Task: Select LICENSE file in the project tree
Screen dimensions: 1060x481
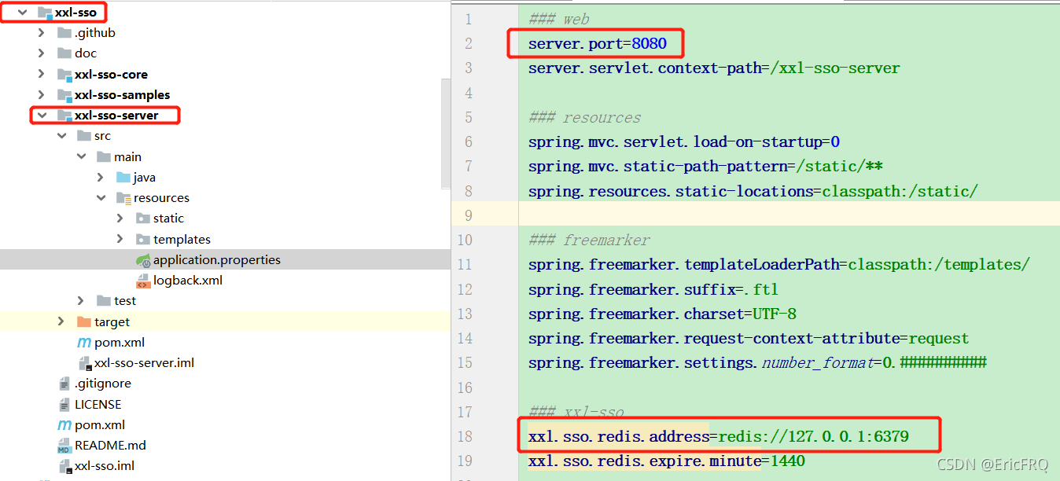Action: point(98,404)
